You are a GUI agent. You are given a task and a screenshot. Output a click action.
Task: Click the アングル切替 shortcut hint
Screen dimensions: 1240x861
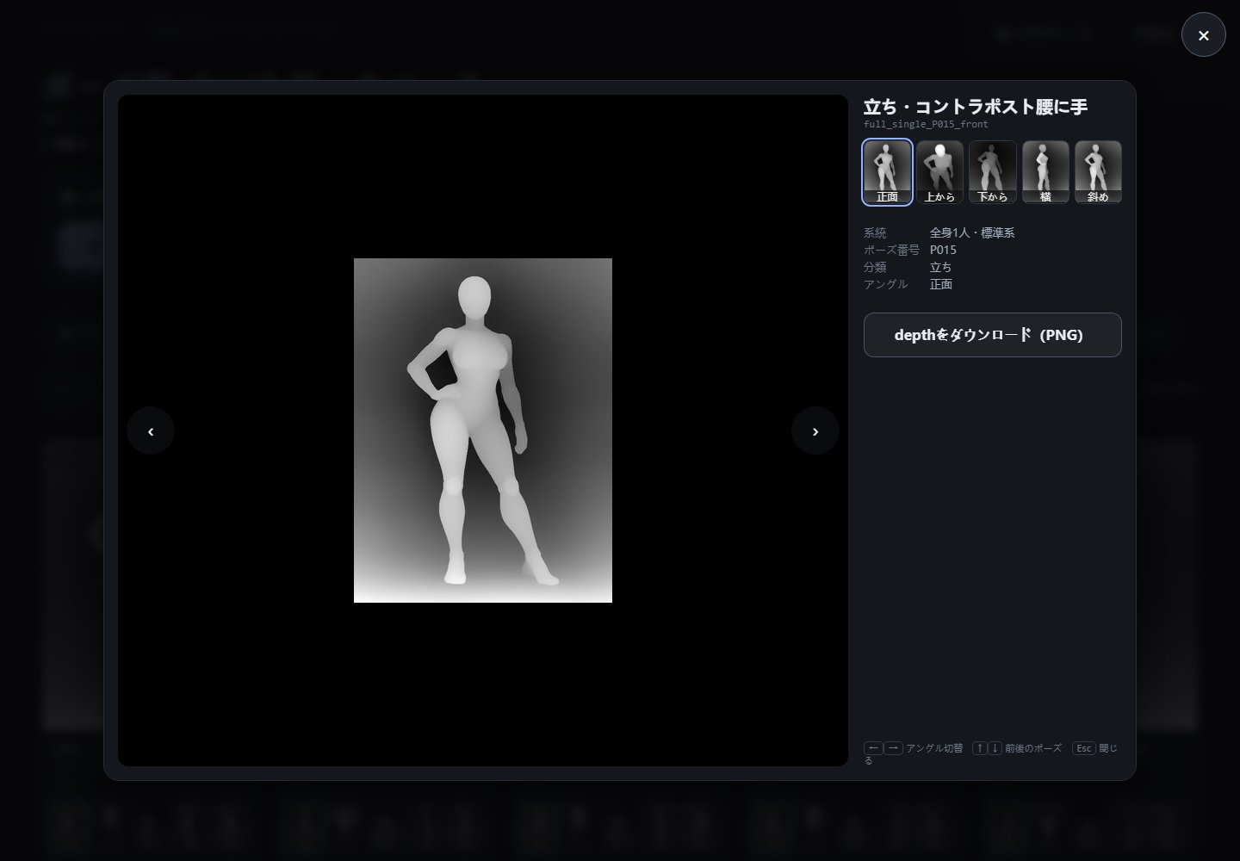tap(934, 748)
